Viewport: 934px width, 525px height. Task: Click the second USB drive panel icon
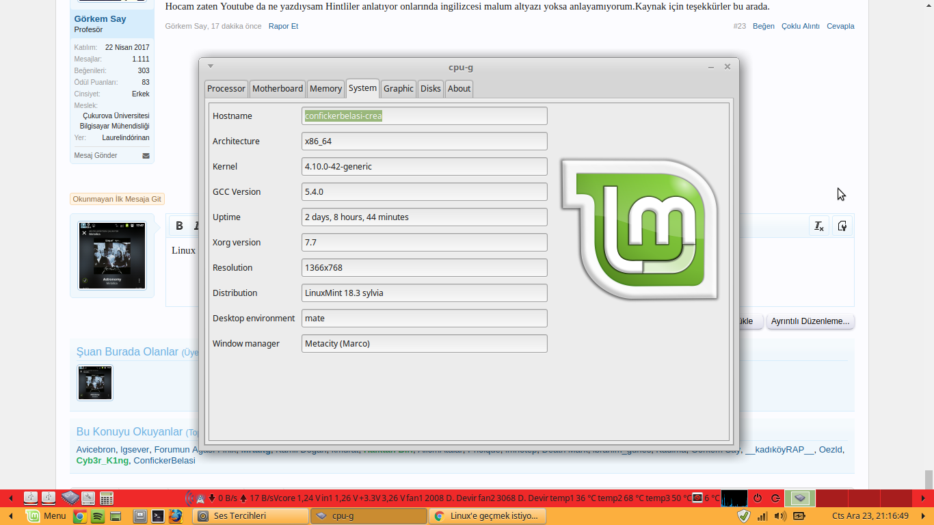(x=49, y=498)
